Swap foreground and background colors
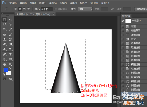The height and width of the screenshot is (107, 147). (x=10, y=68)
